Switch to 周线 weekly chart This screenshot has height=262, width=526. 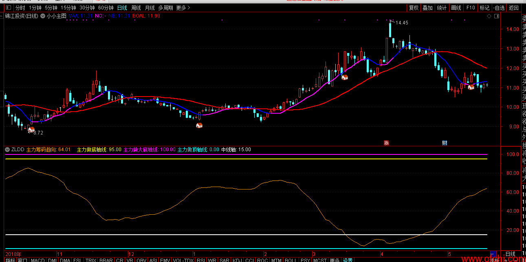pos(136,8)
